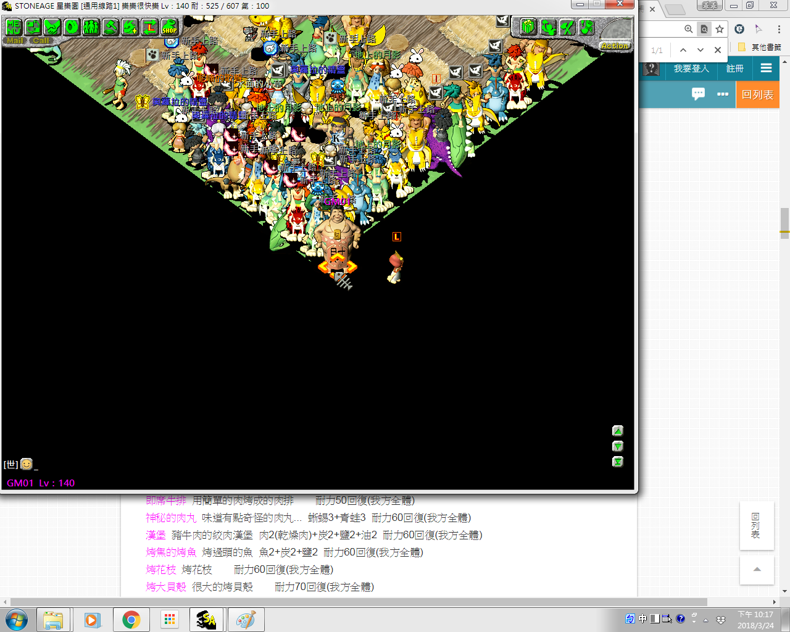Click the 我要登入 login link
790x632 pixels.
pyautogui.click(x=691, y=69)
